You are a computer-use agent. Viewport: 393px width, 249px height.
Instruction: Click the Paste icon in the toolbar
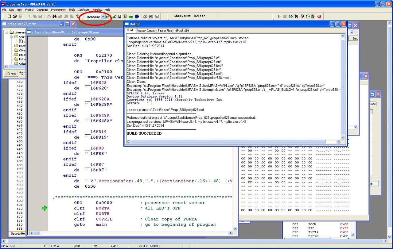[40, 17]
